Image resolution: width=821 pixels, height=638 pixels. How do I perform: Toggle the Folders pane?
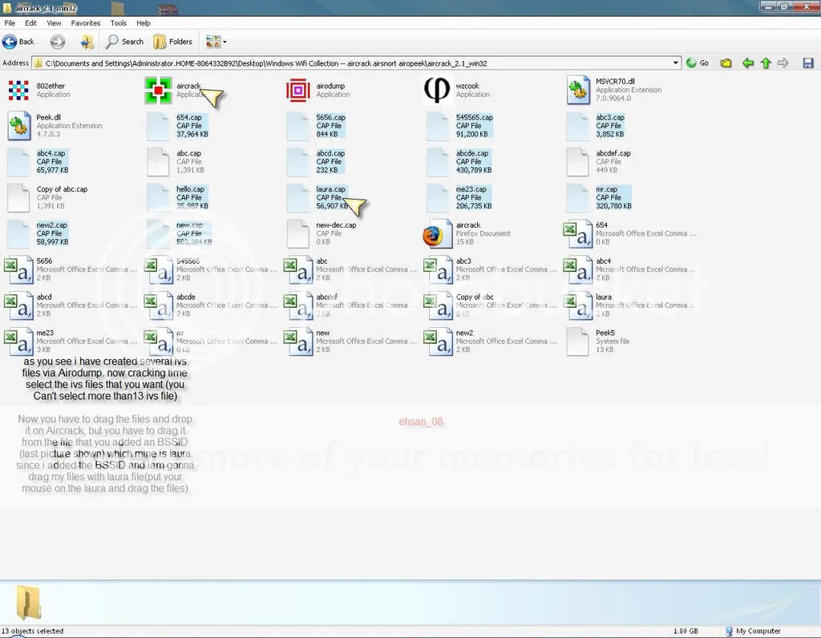(173, 42)
